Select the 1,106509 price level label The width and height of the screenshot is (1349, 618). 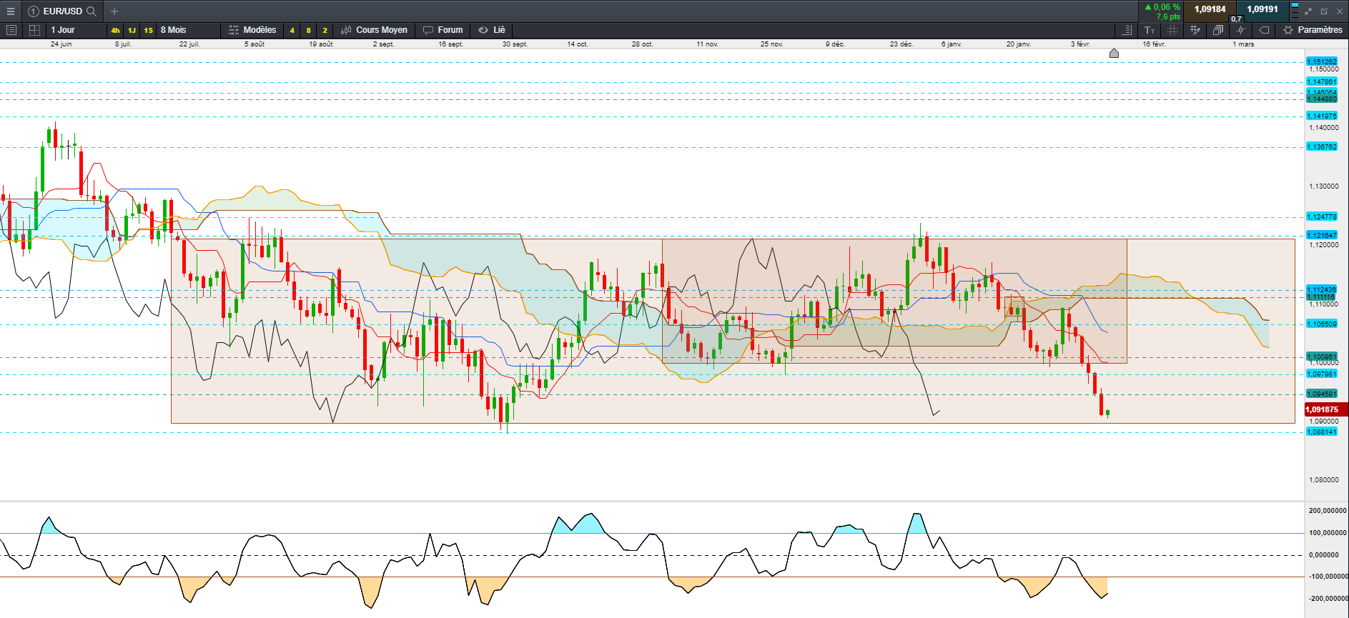click(1322, 324)
